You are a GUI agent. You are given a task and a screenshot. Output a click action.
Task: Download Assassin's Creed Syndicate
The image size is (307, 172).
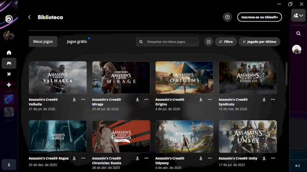(264, 100)
